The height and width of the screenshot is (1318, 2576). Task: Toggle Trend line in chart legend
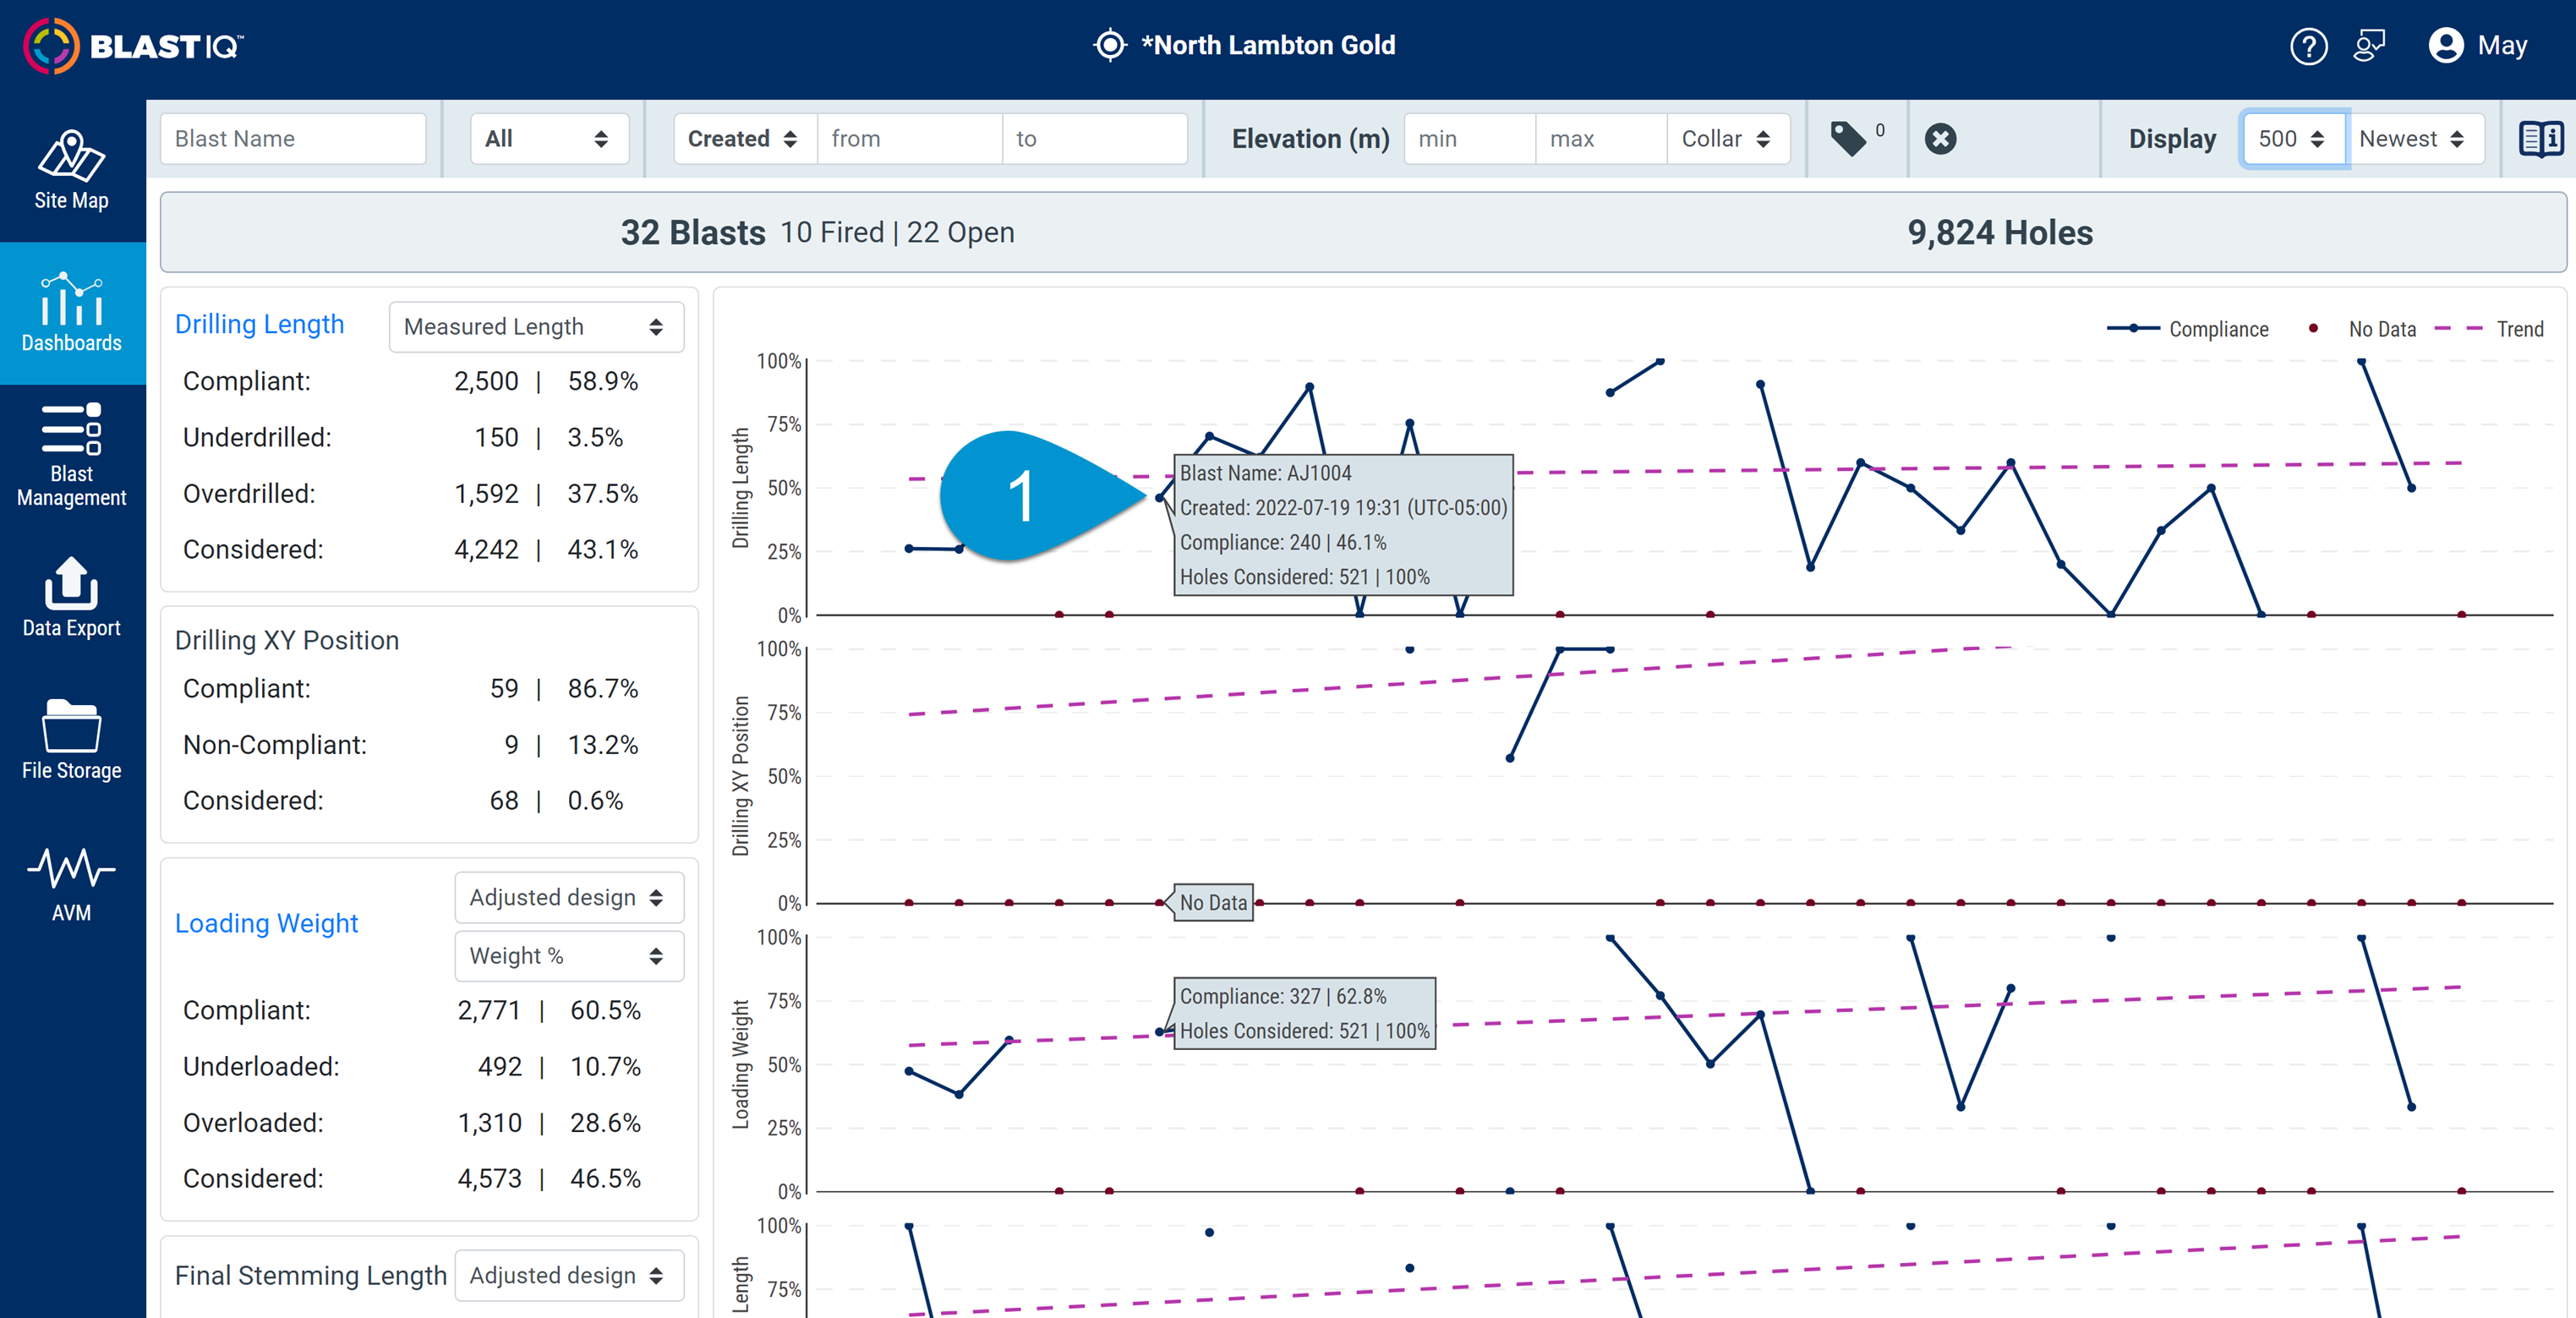(x=2490, y=329)
